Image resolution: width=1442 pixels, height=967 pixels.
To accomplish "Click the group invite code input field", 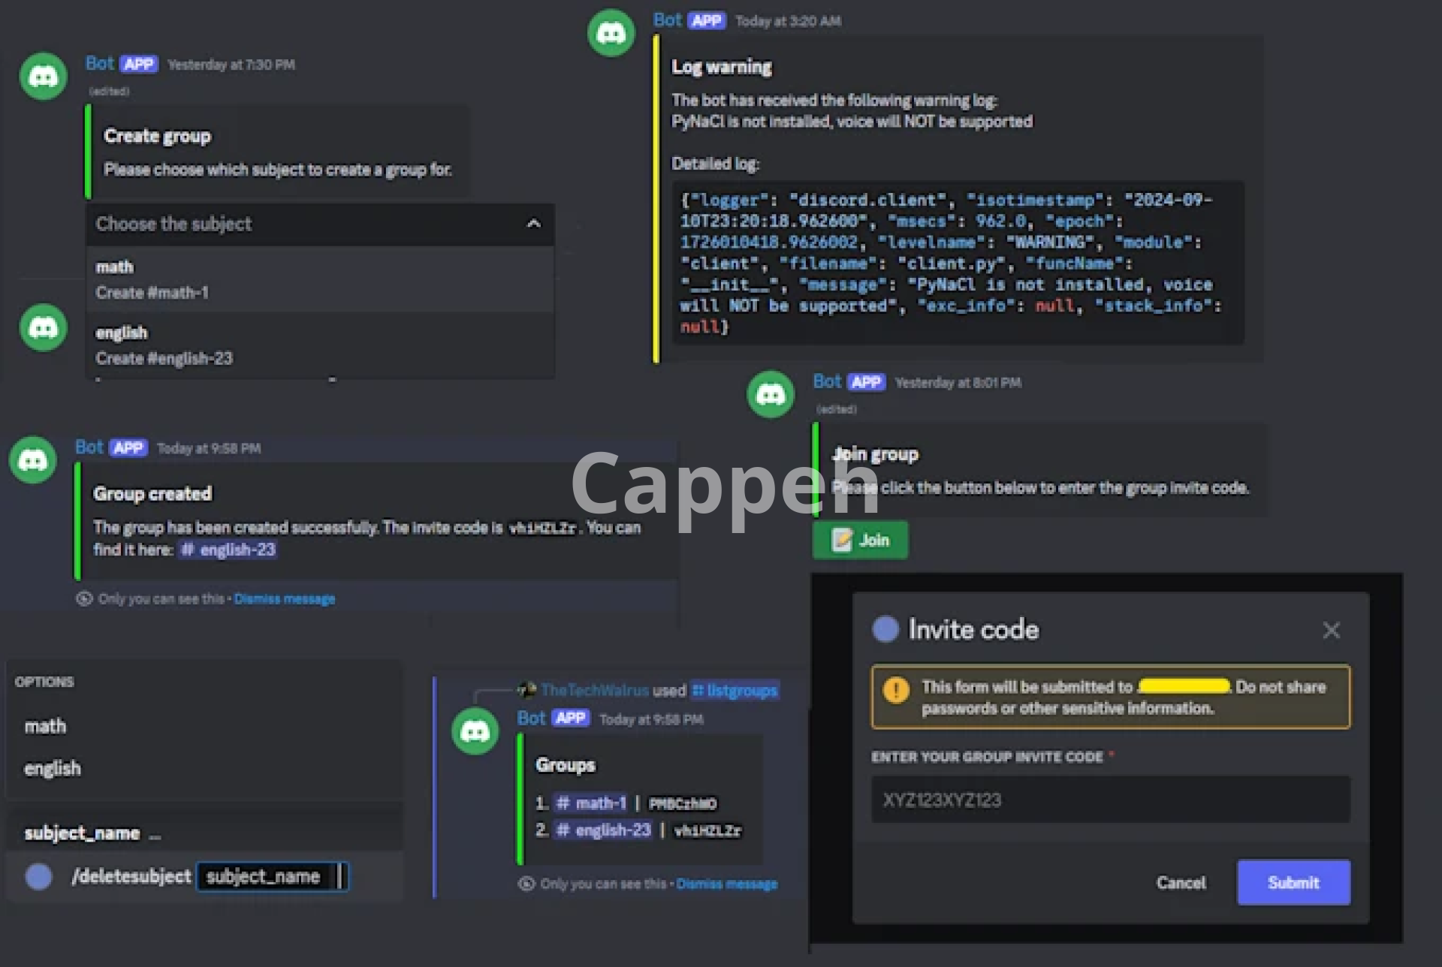I will coord(1110,800).
